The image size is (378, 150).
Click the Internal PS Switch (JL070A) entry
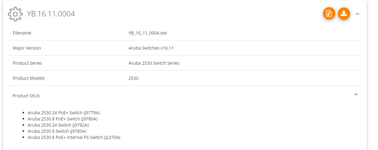pos(74,137)
